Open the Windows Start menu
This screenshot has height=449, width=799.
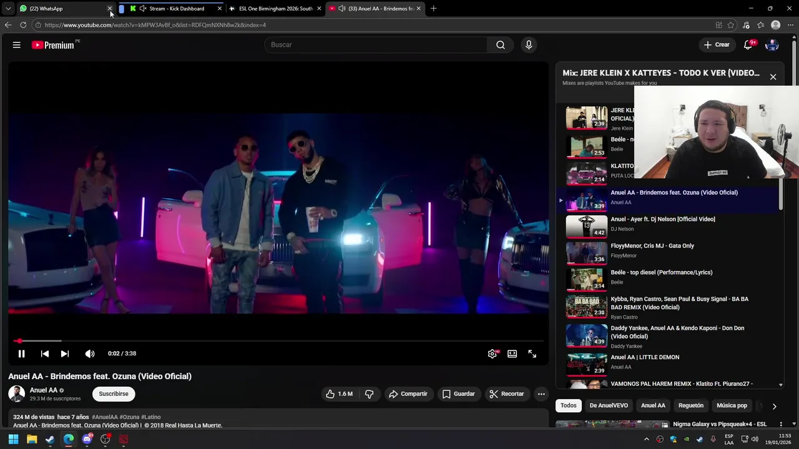coord(13,439)
